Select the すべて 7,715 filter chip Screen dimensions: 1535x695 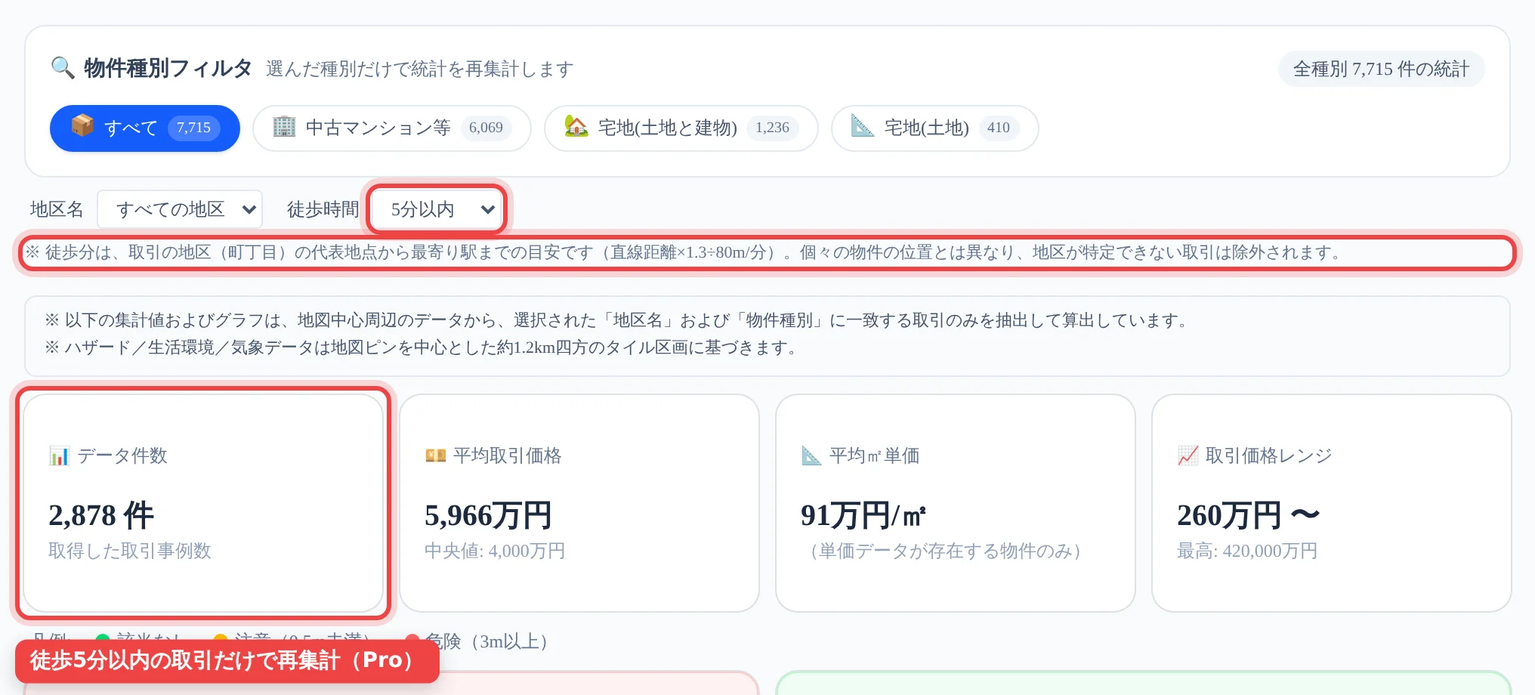point(145,128)
